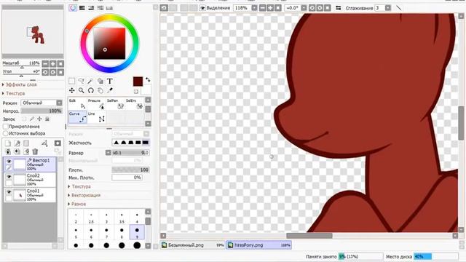The width and height of the screenshot is (466, 262).
Task: Adjust the Размер brush size slider
Action: (x=130, y=153)
